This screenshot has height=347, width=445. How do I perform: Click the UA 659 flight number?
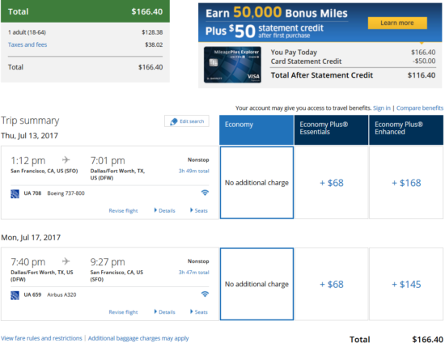[32, 294]
